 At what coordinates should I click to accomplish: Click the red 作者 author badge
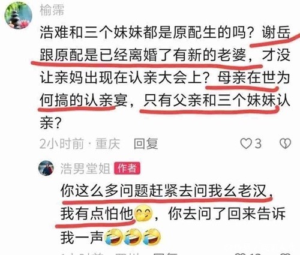[127, 169]
